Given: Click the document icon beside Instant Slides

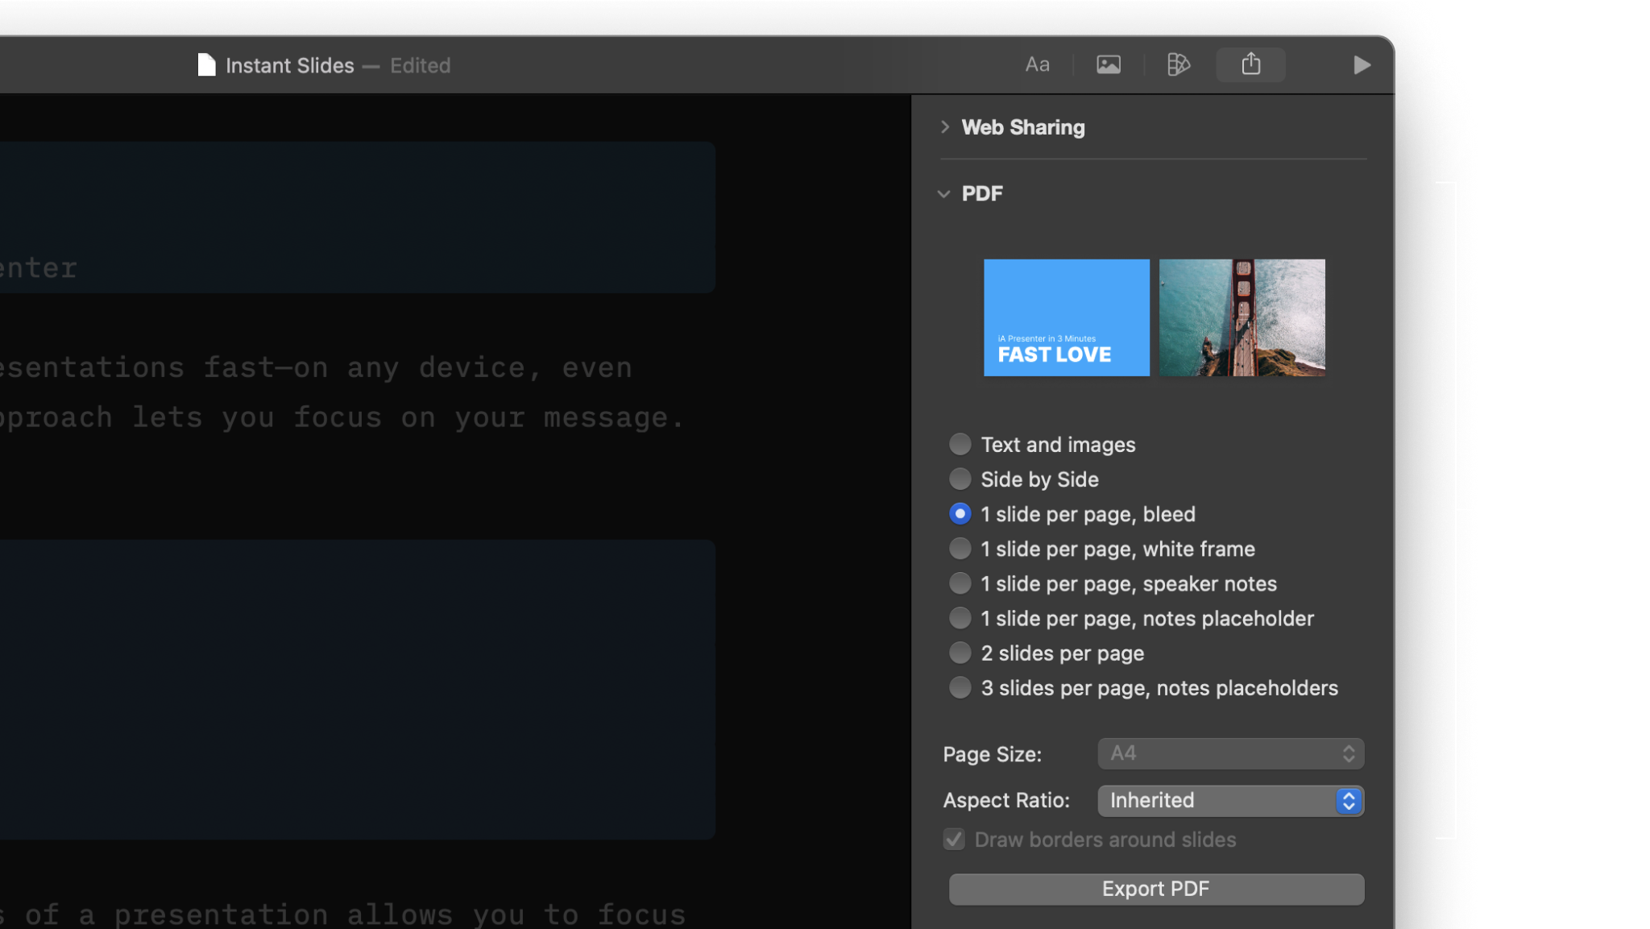Looking at the screenshot, I should 206,65.
